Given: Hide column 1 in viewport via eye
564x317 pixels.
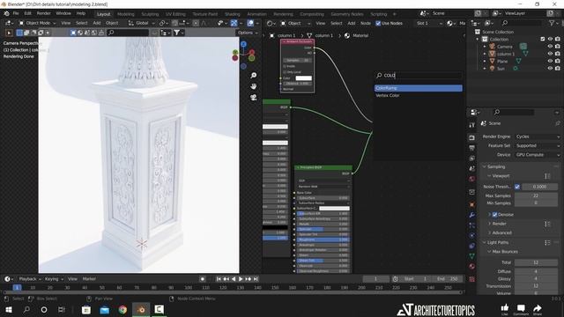Looking at the screenshot, I should coord(550,54).
